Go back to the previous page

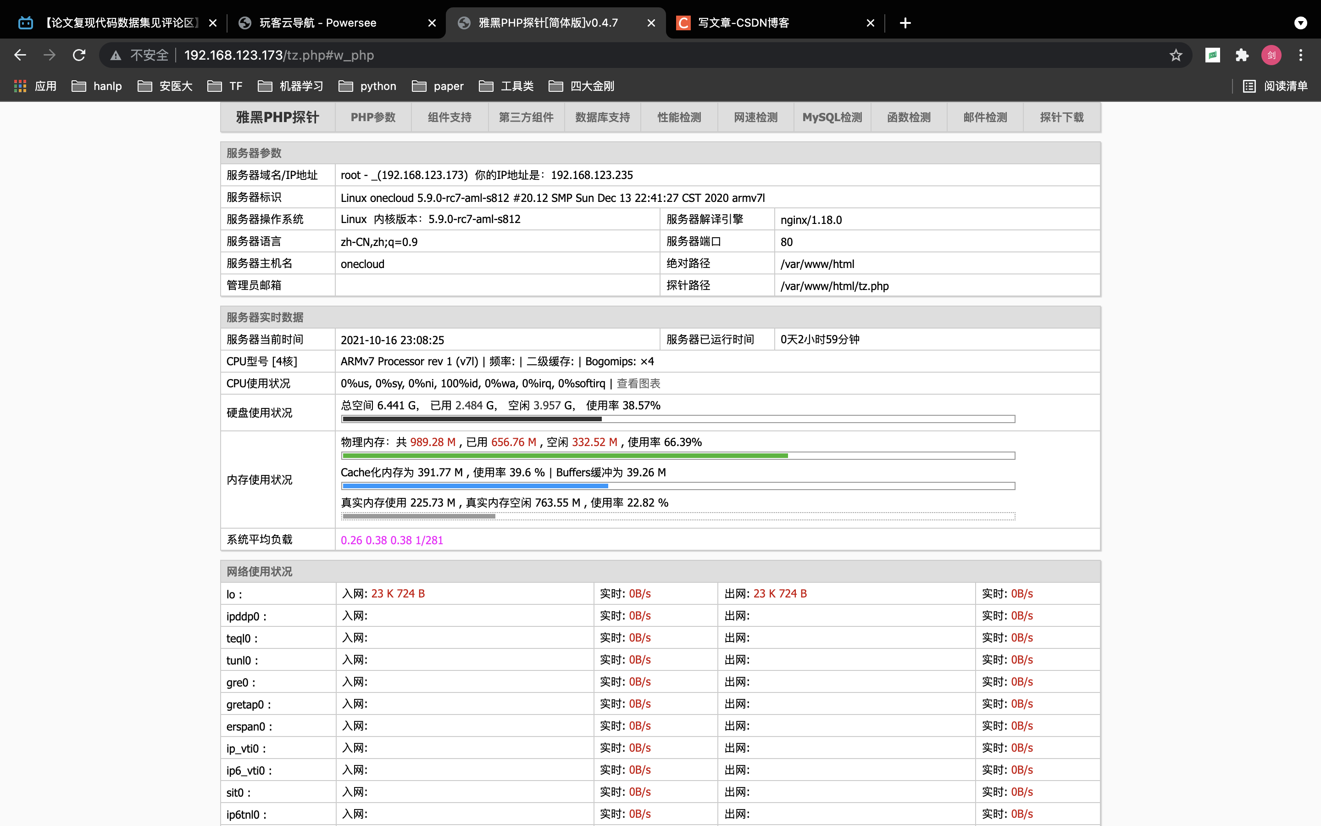click(x=20, y=55)
